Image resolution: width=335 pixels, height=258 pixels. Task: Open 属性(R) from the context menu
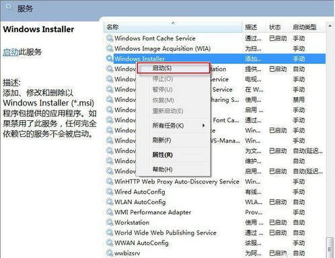pyautogui.click(x=174, y=155)
